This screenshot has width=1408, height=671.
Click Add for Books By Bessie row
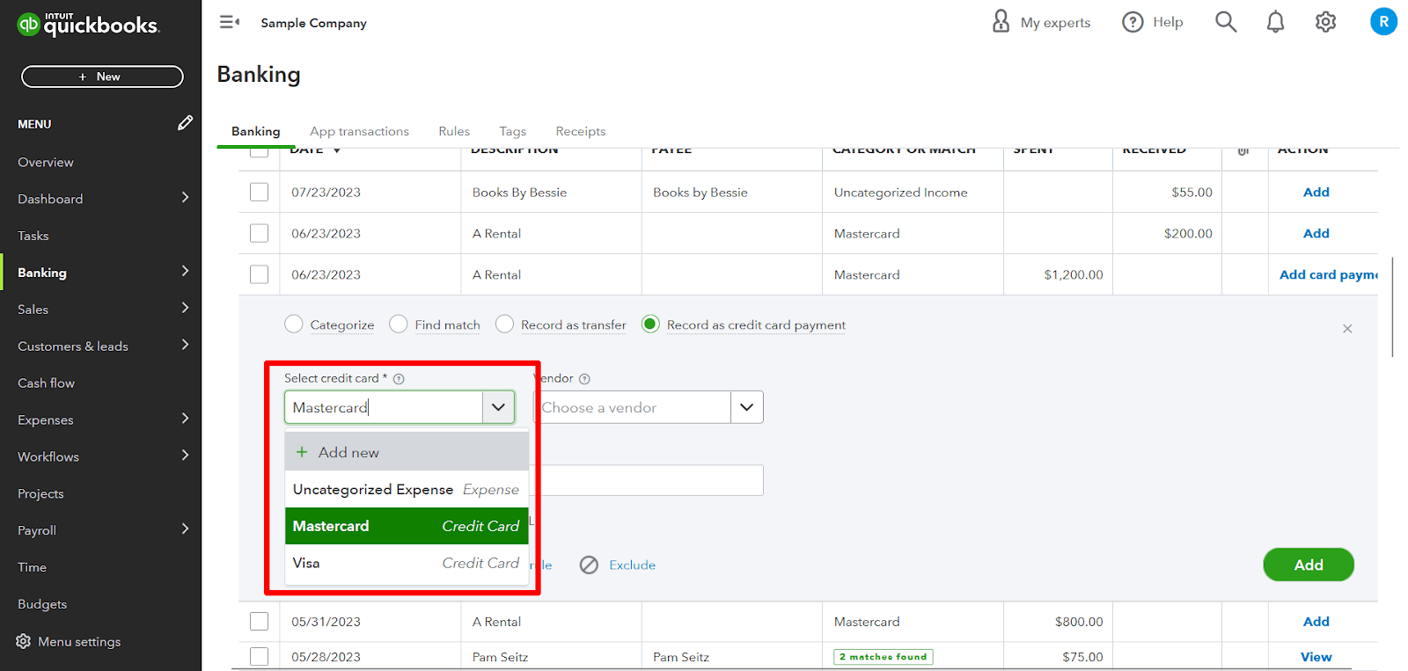[1316, 192]
